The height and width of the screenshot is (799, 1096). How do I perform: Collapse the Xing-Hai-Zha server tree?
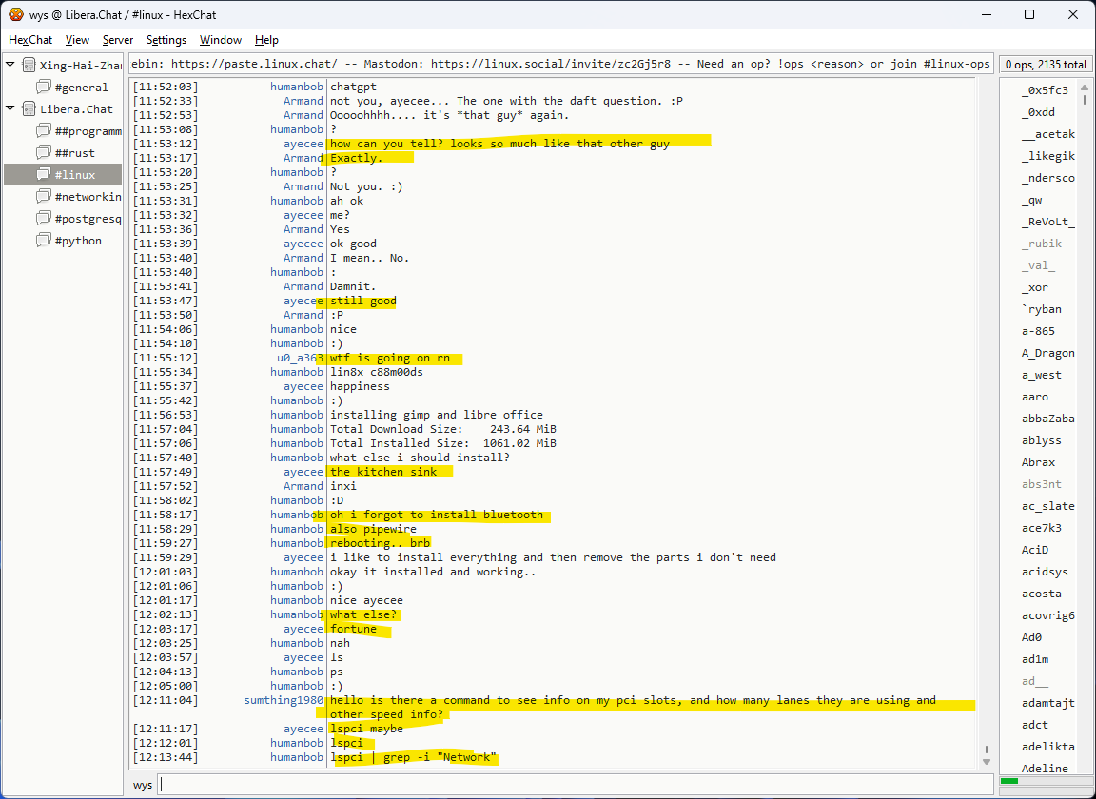click(x=11, y=66)
